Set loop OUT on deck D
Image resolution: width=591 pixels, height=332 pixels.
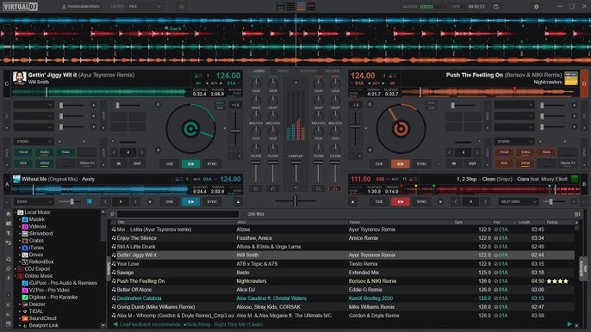tap(472, 163)
